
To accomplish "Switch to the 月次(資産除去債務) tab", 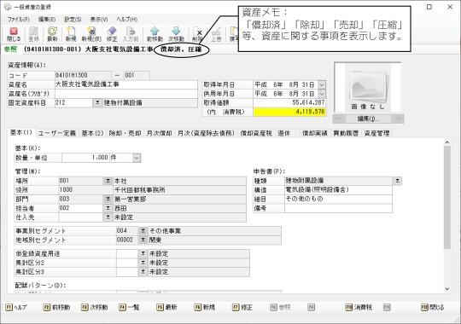I will 206,133.
